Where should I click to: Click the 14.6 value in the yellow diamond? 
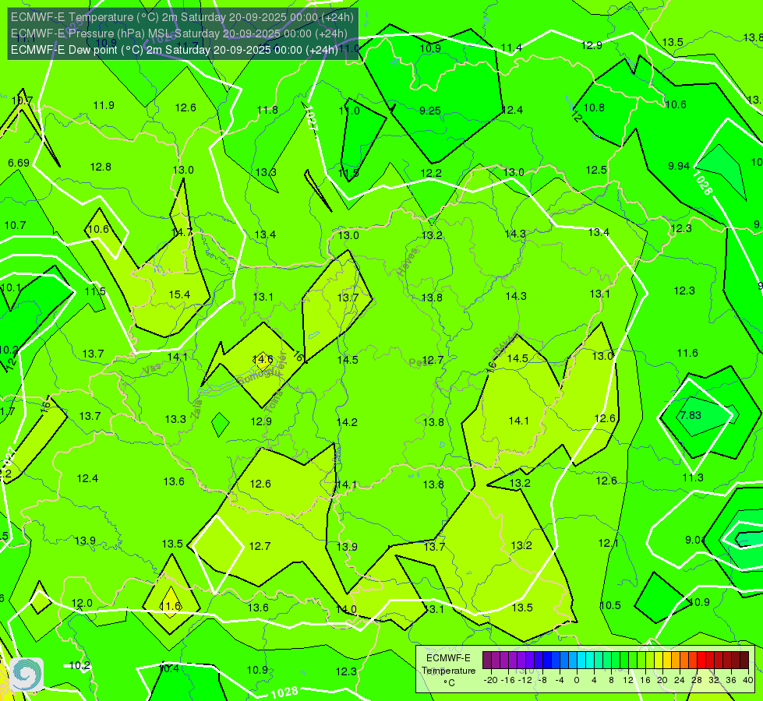pyautogui.click(x=263, y=360)
